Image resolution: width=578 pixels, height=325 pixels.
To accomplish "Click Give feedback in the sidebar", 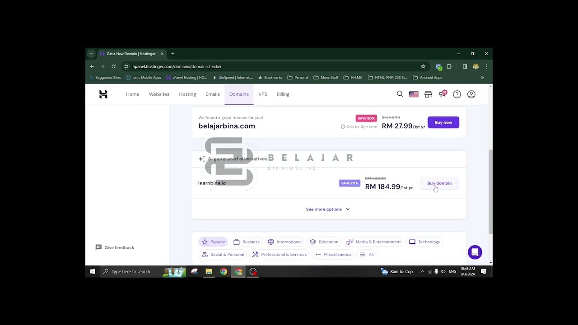I will click(115, 247).
